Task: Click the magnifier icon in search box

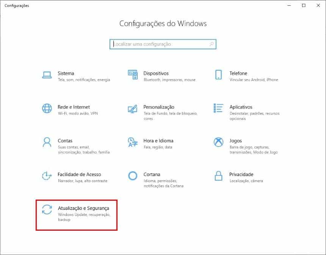Action: click(212, 44)
